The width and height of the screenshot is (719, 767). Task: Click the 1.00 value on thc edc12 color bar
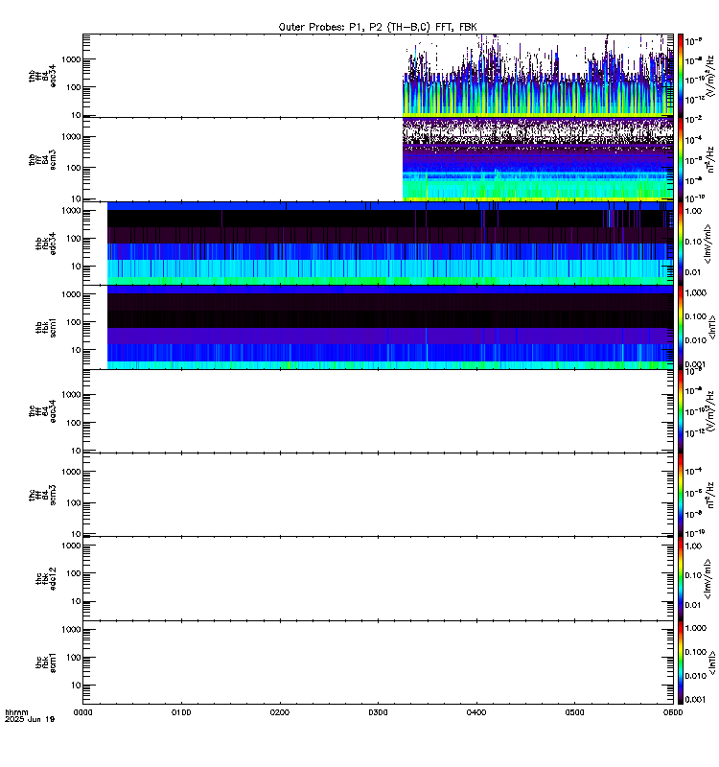(693, 546)
